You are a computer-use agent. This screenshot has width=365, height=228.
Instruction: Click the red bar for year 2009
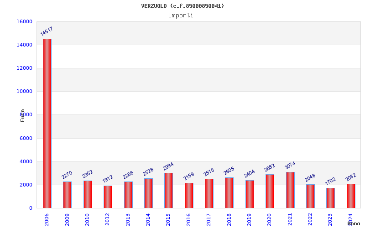click(67, 195)
